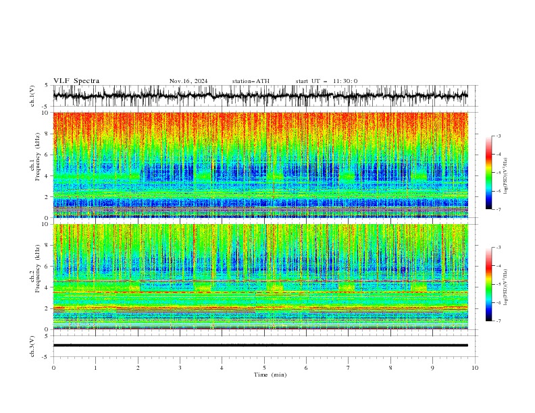The height and width of the screenshot is (413, 535).
Task: Click the '-3' label on ch.1 color bar
Action: click(x=498, y=136)
